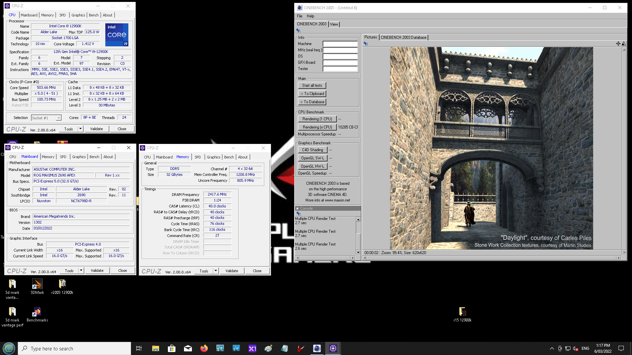Click the console scrollbar up arrow
The image size is (632, 355).
point(358,220)
